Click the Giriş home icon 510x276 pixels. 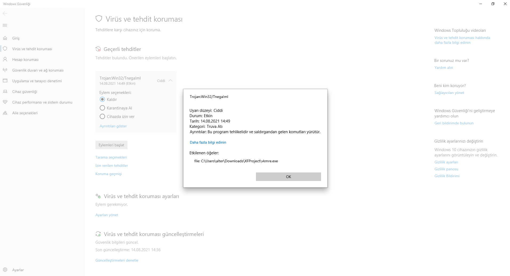[x=5, y=38]
